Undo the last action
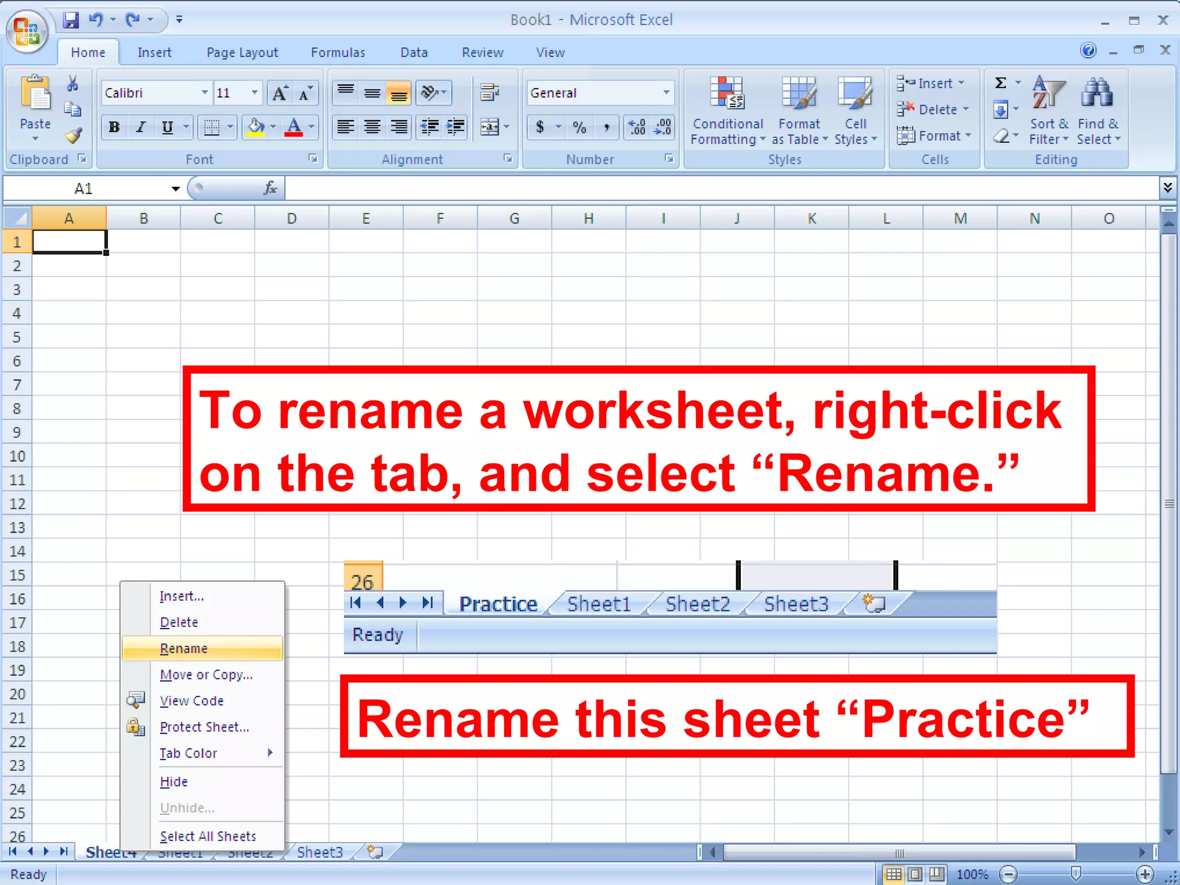The image size is (1180, 885). pyautogui.click(x=96, y=20)
